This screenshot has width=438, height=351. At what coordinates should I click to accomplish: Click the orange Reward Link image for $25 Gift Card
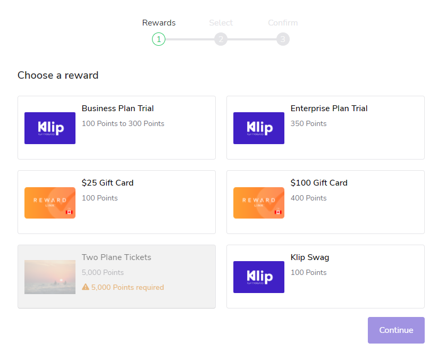click(x=50, y=203)
